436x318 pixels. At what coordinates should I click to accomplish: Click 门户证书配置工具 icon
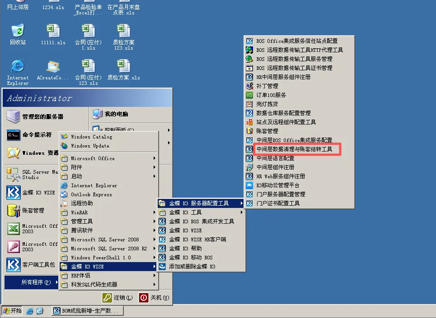click(249, 203)
